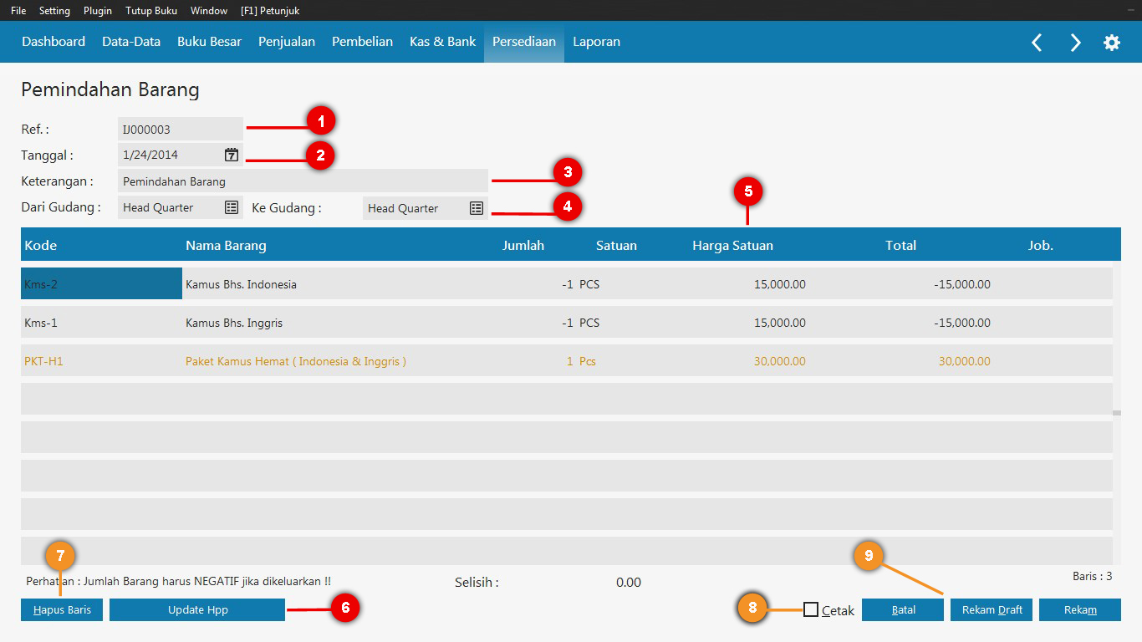The width and height of the screenshot is (1142, 642).
Task: Open the Tutup Buku menu
Action: tap(151, 11)
